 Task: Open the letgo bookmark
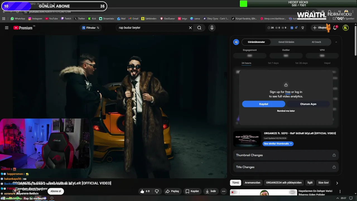click(x=183, y=19)
